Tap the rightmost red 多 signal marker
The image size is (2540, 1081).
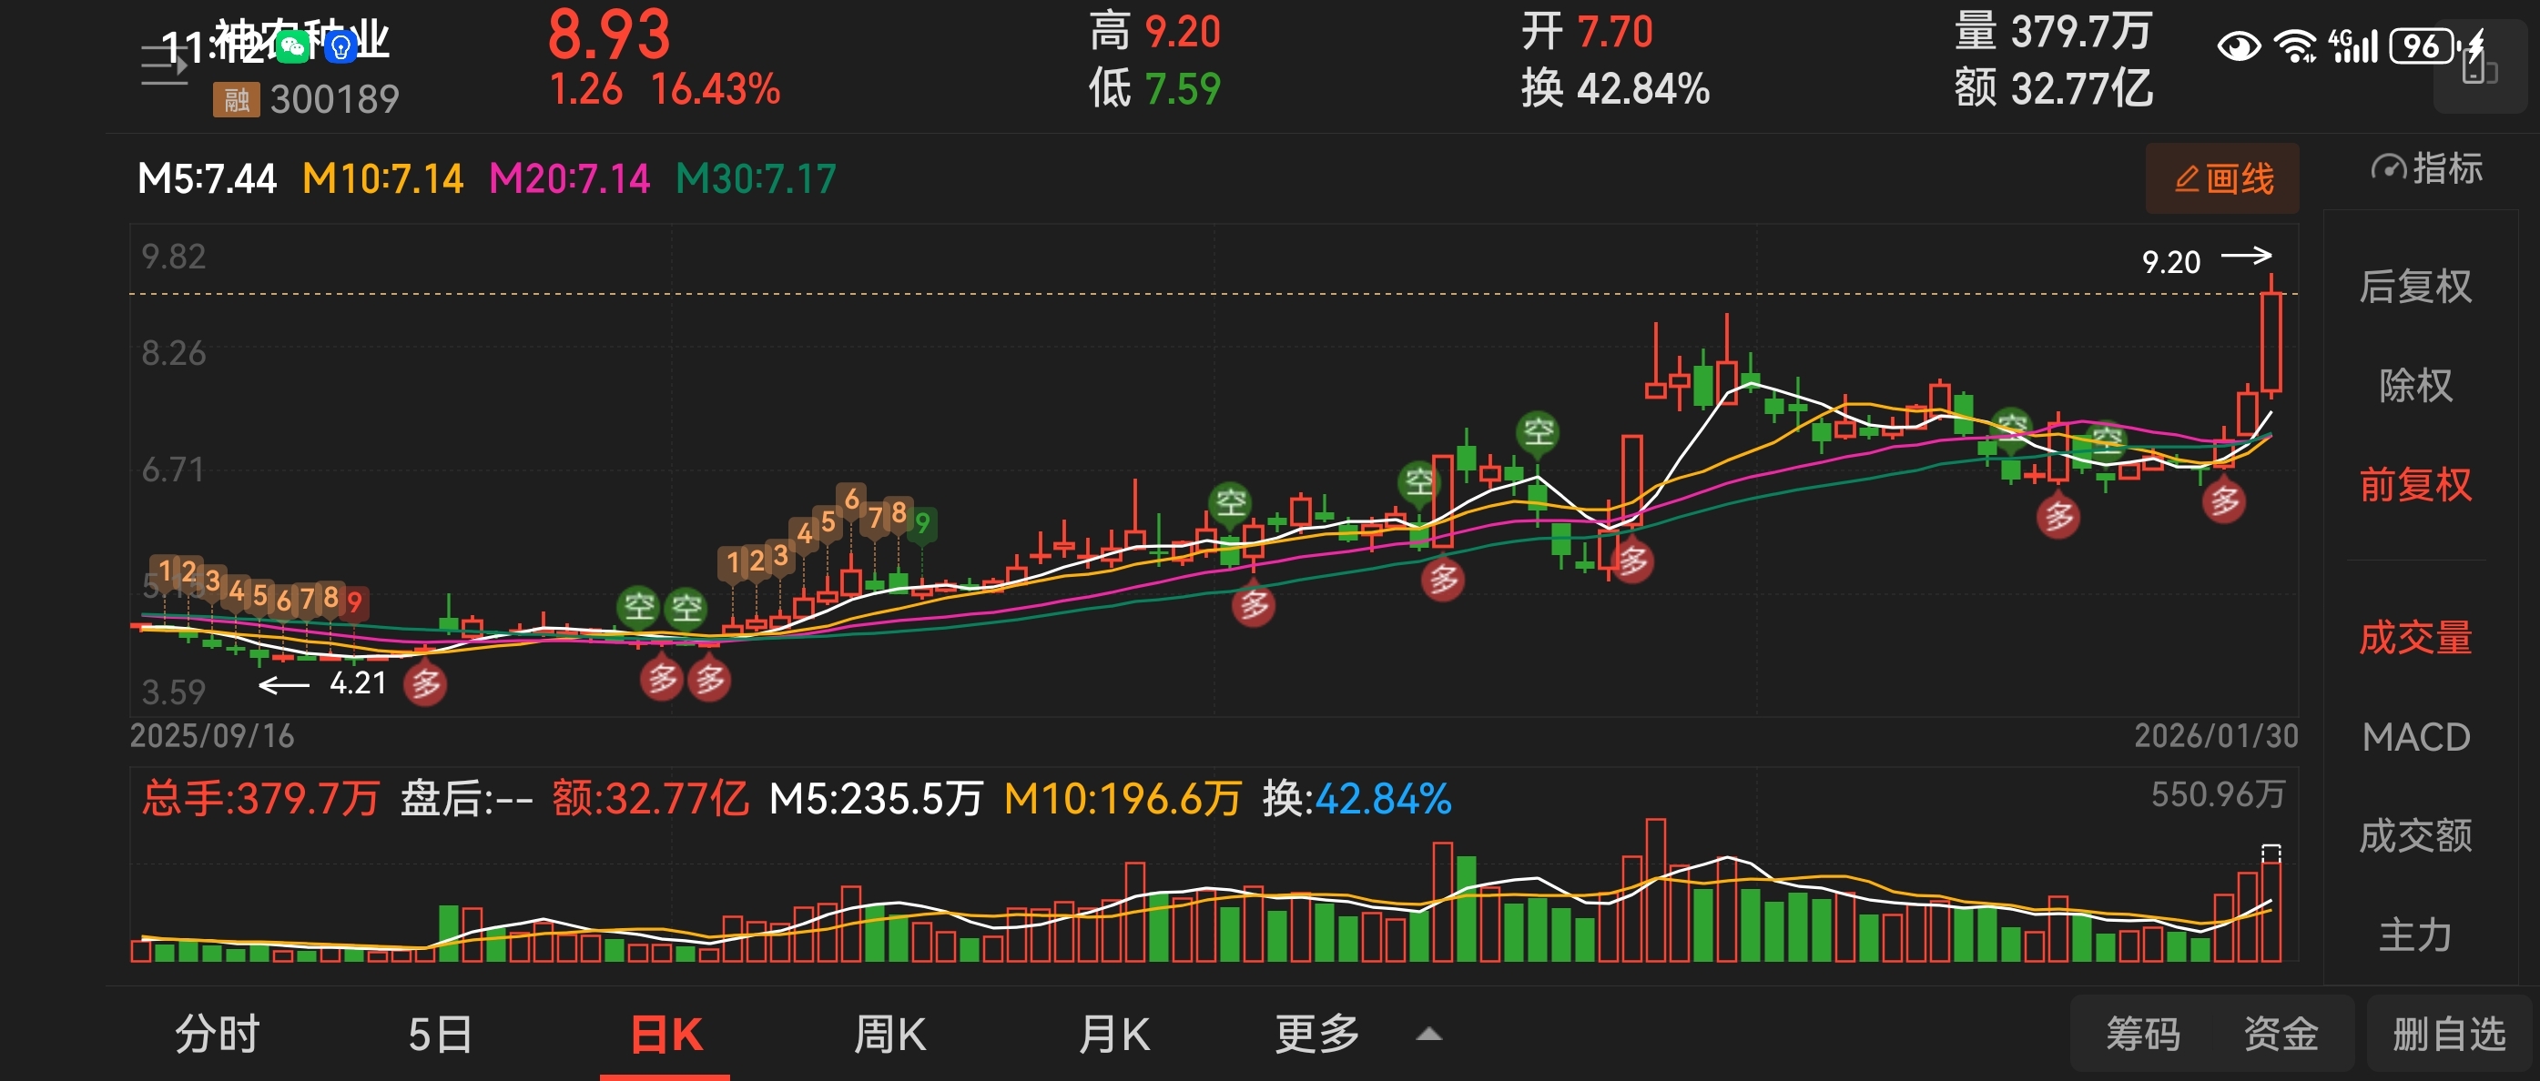point(2223,501)
